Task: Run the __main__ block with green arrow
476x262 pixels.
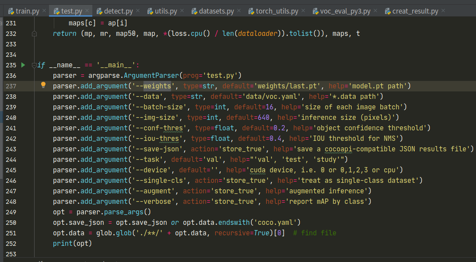Action: 23,65
